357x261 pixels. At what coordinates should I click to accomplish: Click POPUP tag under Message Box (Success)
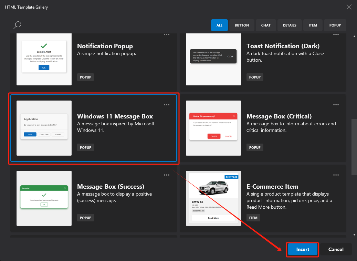pos(86,218)
